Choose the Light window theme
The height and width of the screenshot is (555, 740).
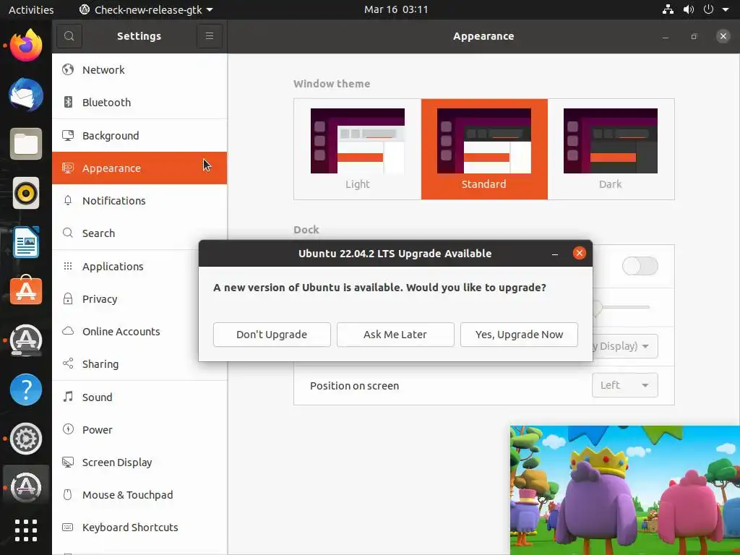357,149
